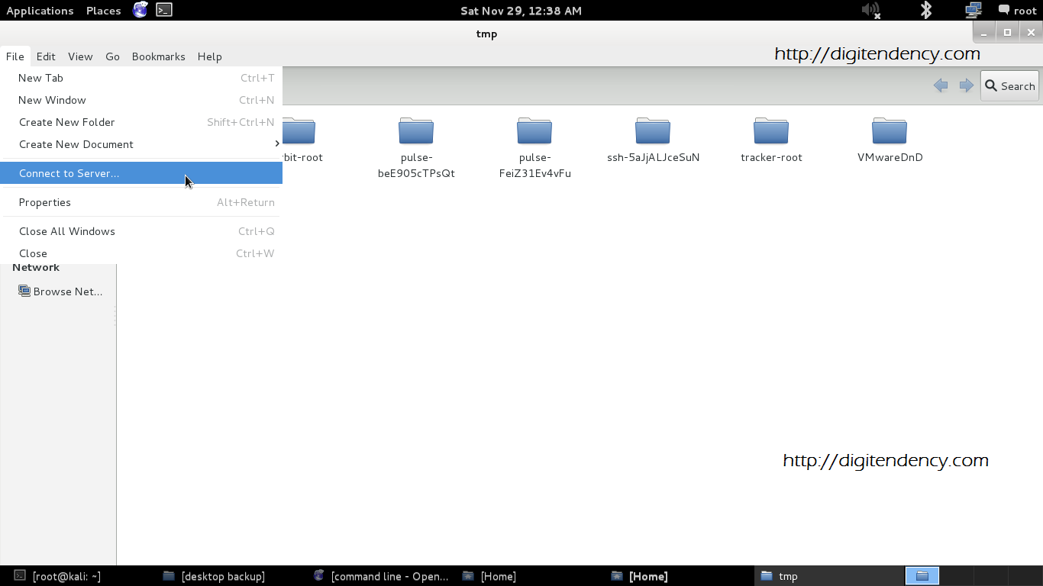Launch the Iceweasel browser icon in top panel

point(140,10)
